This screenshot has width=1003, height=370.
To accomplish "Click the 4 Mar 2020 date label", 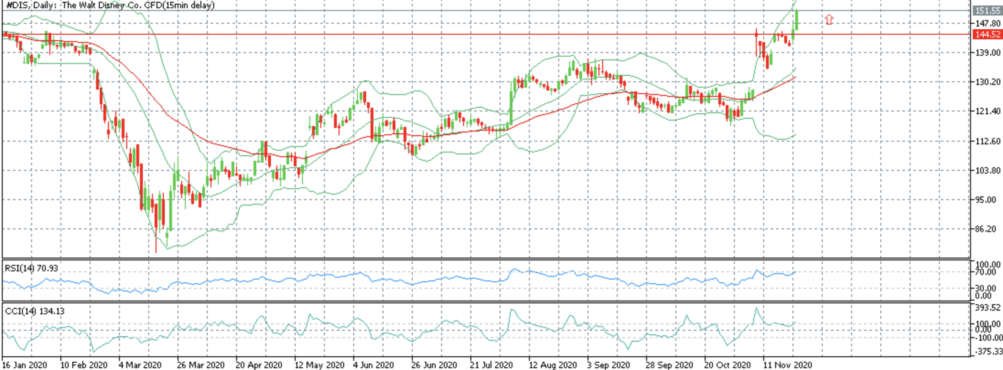I will [x=140, y=365].
